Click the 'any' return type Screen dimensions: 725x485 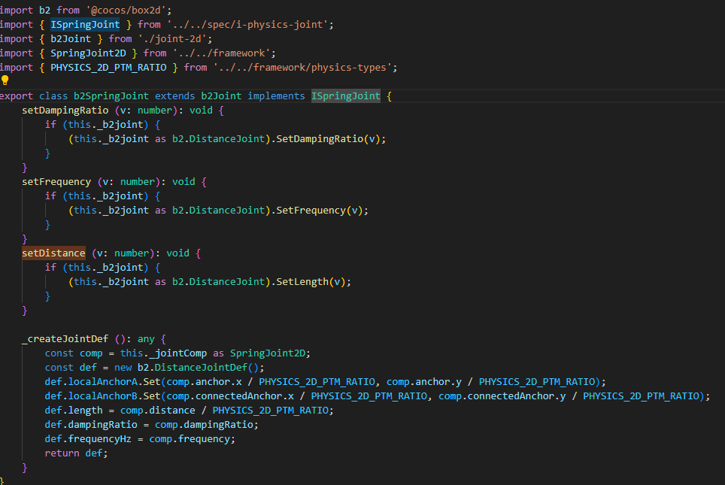click(146, 339)
